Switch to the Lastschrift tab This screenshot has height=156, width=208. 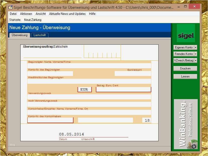(x=40, y=35)
